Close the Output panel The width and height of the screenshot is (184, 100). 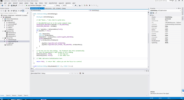(148, 71)
